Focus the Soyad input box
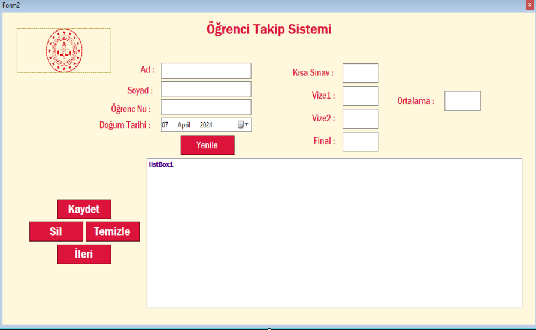536x330 pixels. [205, 89]
